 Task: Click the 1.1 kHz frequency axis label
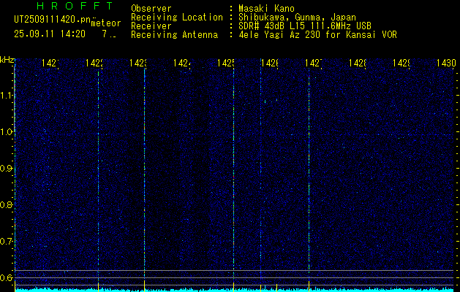[x=7, y=96]
